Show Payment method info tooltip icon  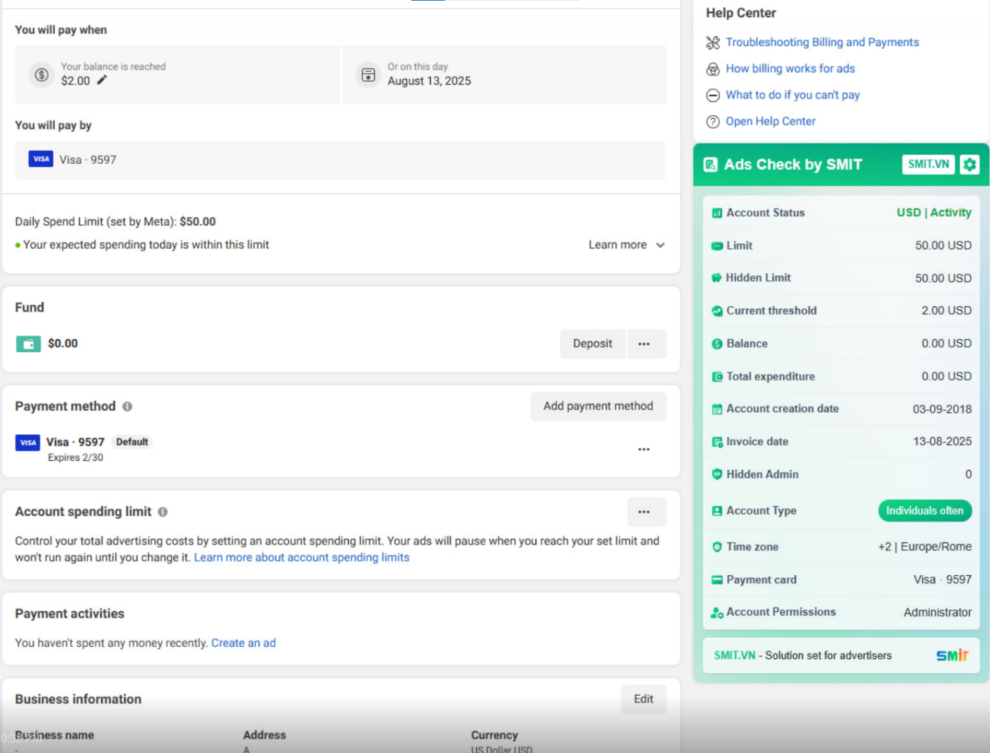128,406
